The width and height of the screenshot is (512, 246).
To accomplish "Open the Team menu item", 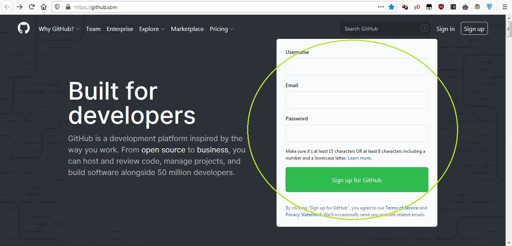I will click(93, 29).
